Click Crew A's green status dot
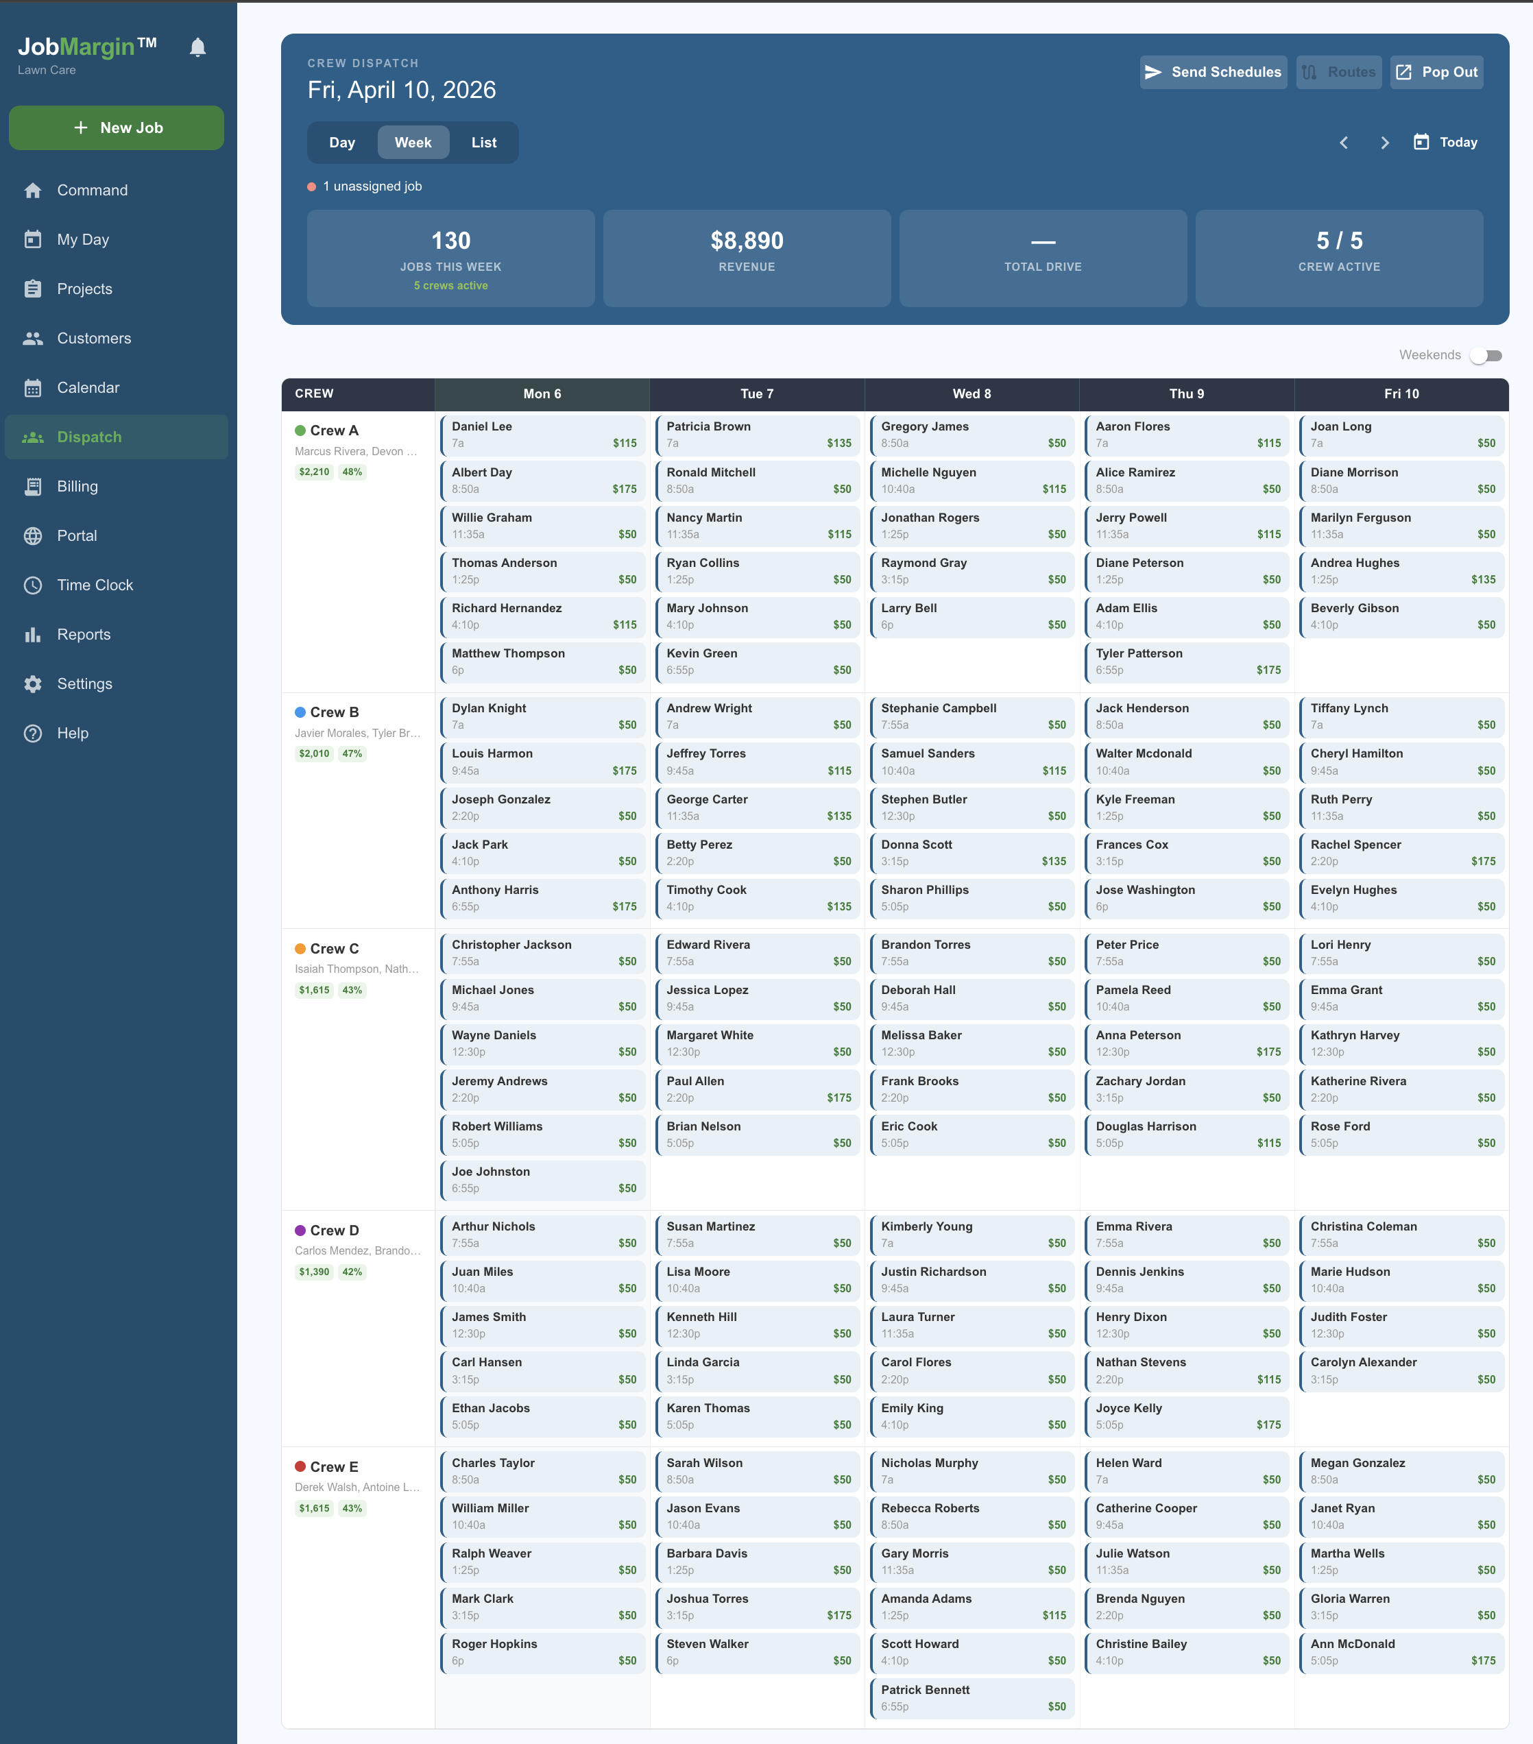This screenshot has width=1533, height=1744. point(300,430)
